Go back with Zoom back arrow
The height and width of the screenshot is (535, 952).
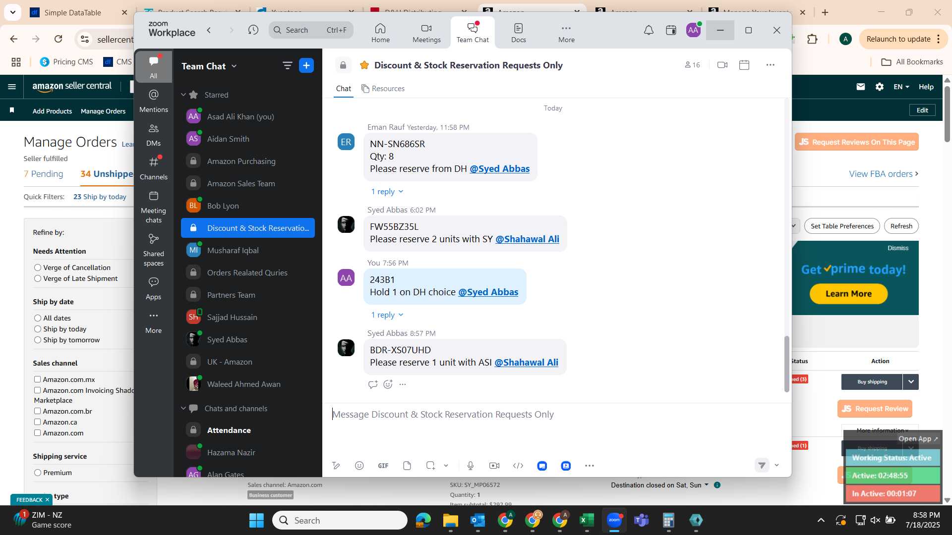coord(209,30)
